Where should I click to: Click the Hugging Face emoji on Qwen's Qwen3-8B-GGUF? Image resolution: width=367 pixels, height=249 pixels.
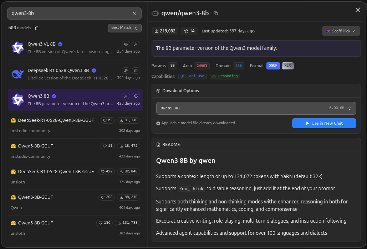[x=13, y=197]
